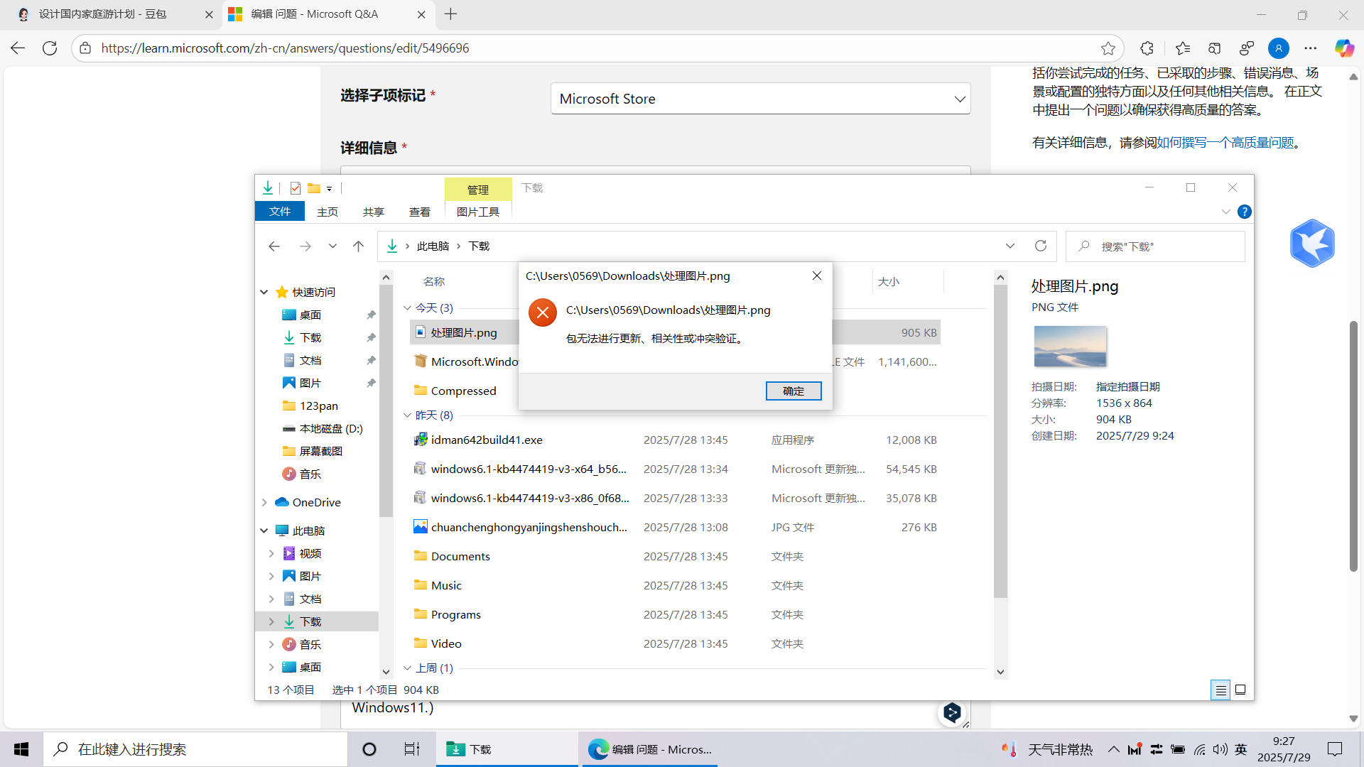Refresh the 下载 folder view
Viewport: 1364px width, 767px height.
click(x=1040, y=246)
